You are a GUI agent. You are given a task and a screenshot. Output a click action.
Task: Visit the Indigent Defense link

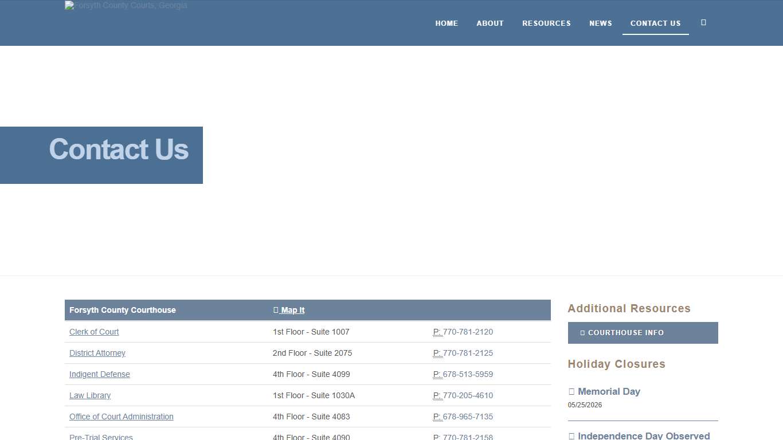[99, 374]
